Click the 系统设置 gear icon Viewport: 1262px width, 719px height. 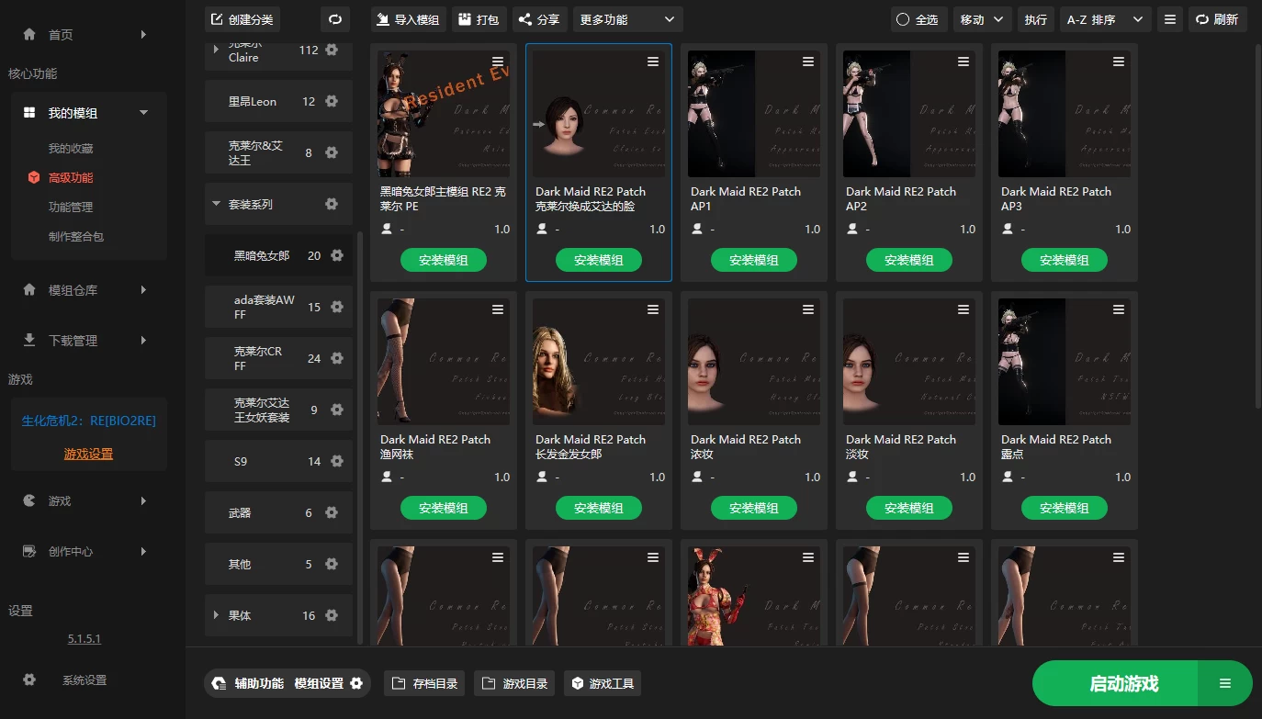pos(29,680)
